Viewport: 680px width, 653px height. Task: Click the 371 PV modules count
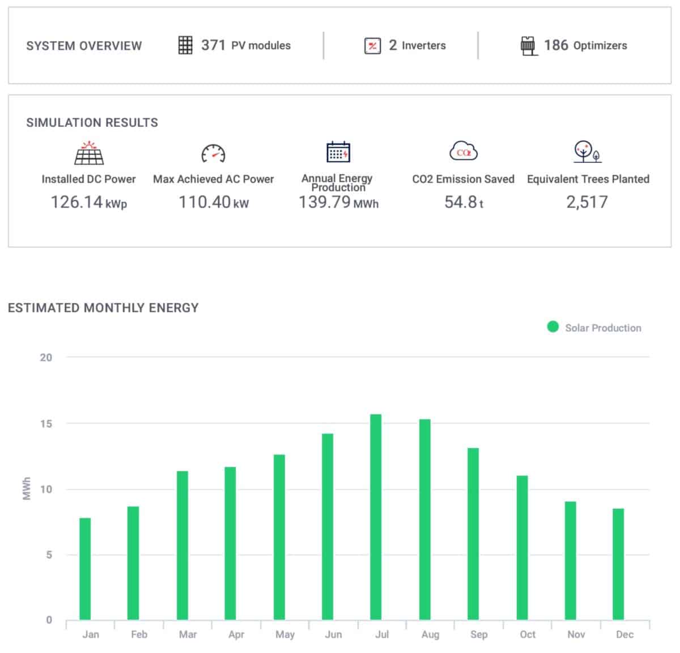tap(246, 45)
